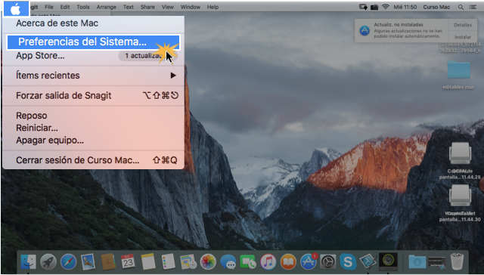This screenshot has width=484, height=275.
Task: Open Mail stamp icon in Dock
Action: (88, 262)
